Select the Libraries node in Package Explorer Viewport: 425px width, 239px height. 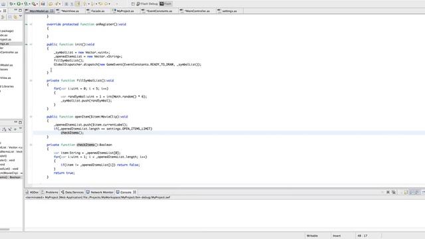7,86
